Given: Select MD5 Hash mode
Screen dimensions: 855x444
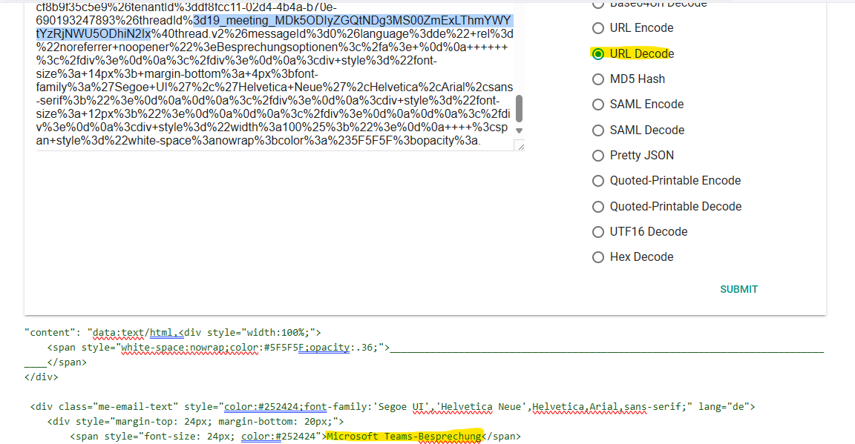Looking at the screenshot, I should [x=597, y=79].
